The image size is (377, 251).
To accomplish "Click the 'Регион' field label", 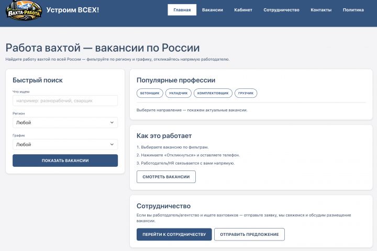I will click(19, 113).
